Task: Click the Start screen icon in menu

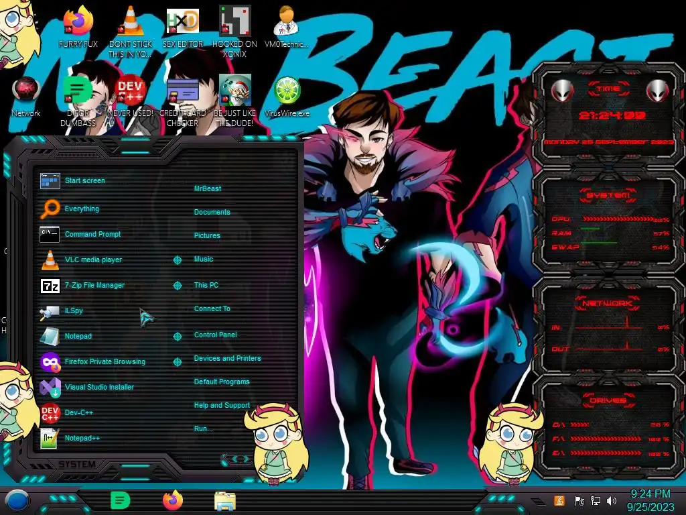Action: pos(50,180)
